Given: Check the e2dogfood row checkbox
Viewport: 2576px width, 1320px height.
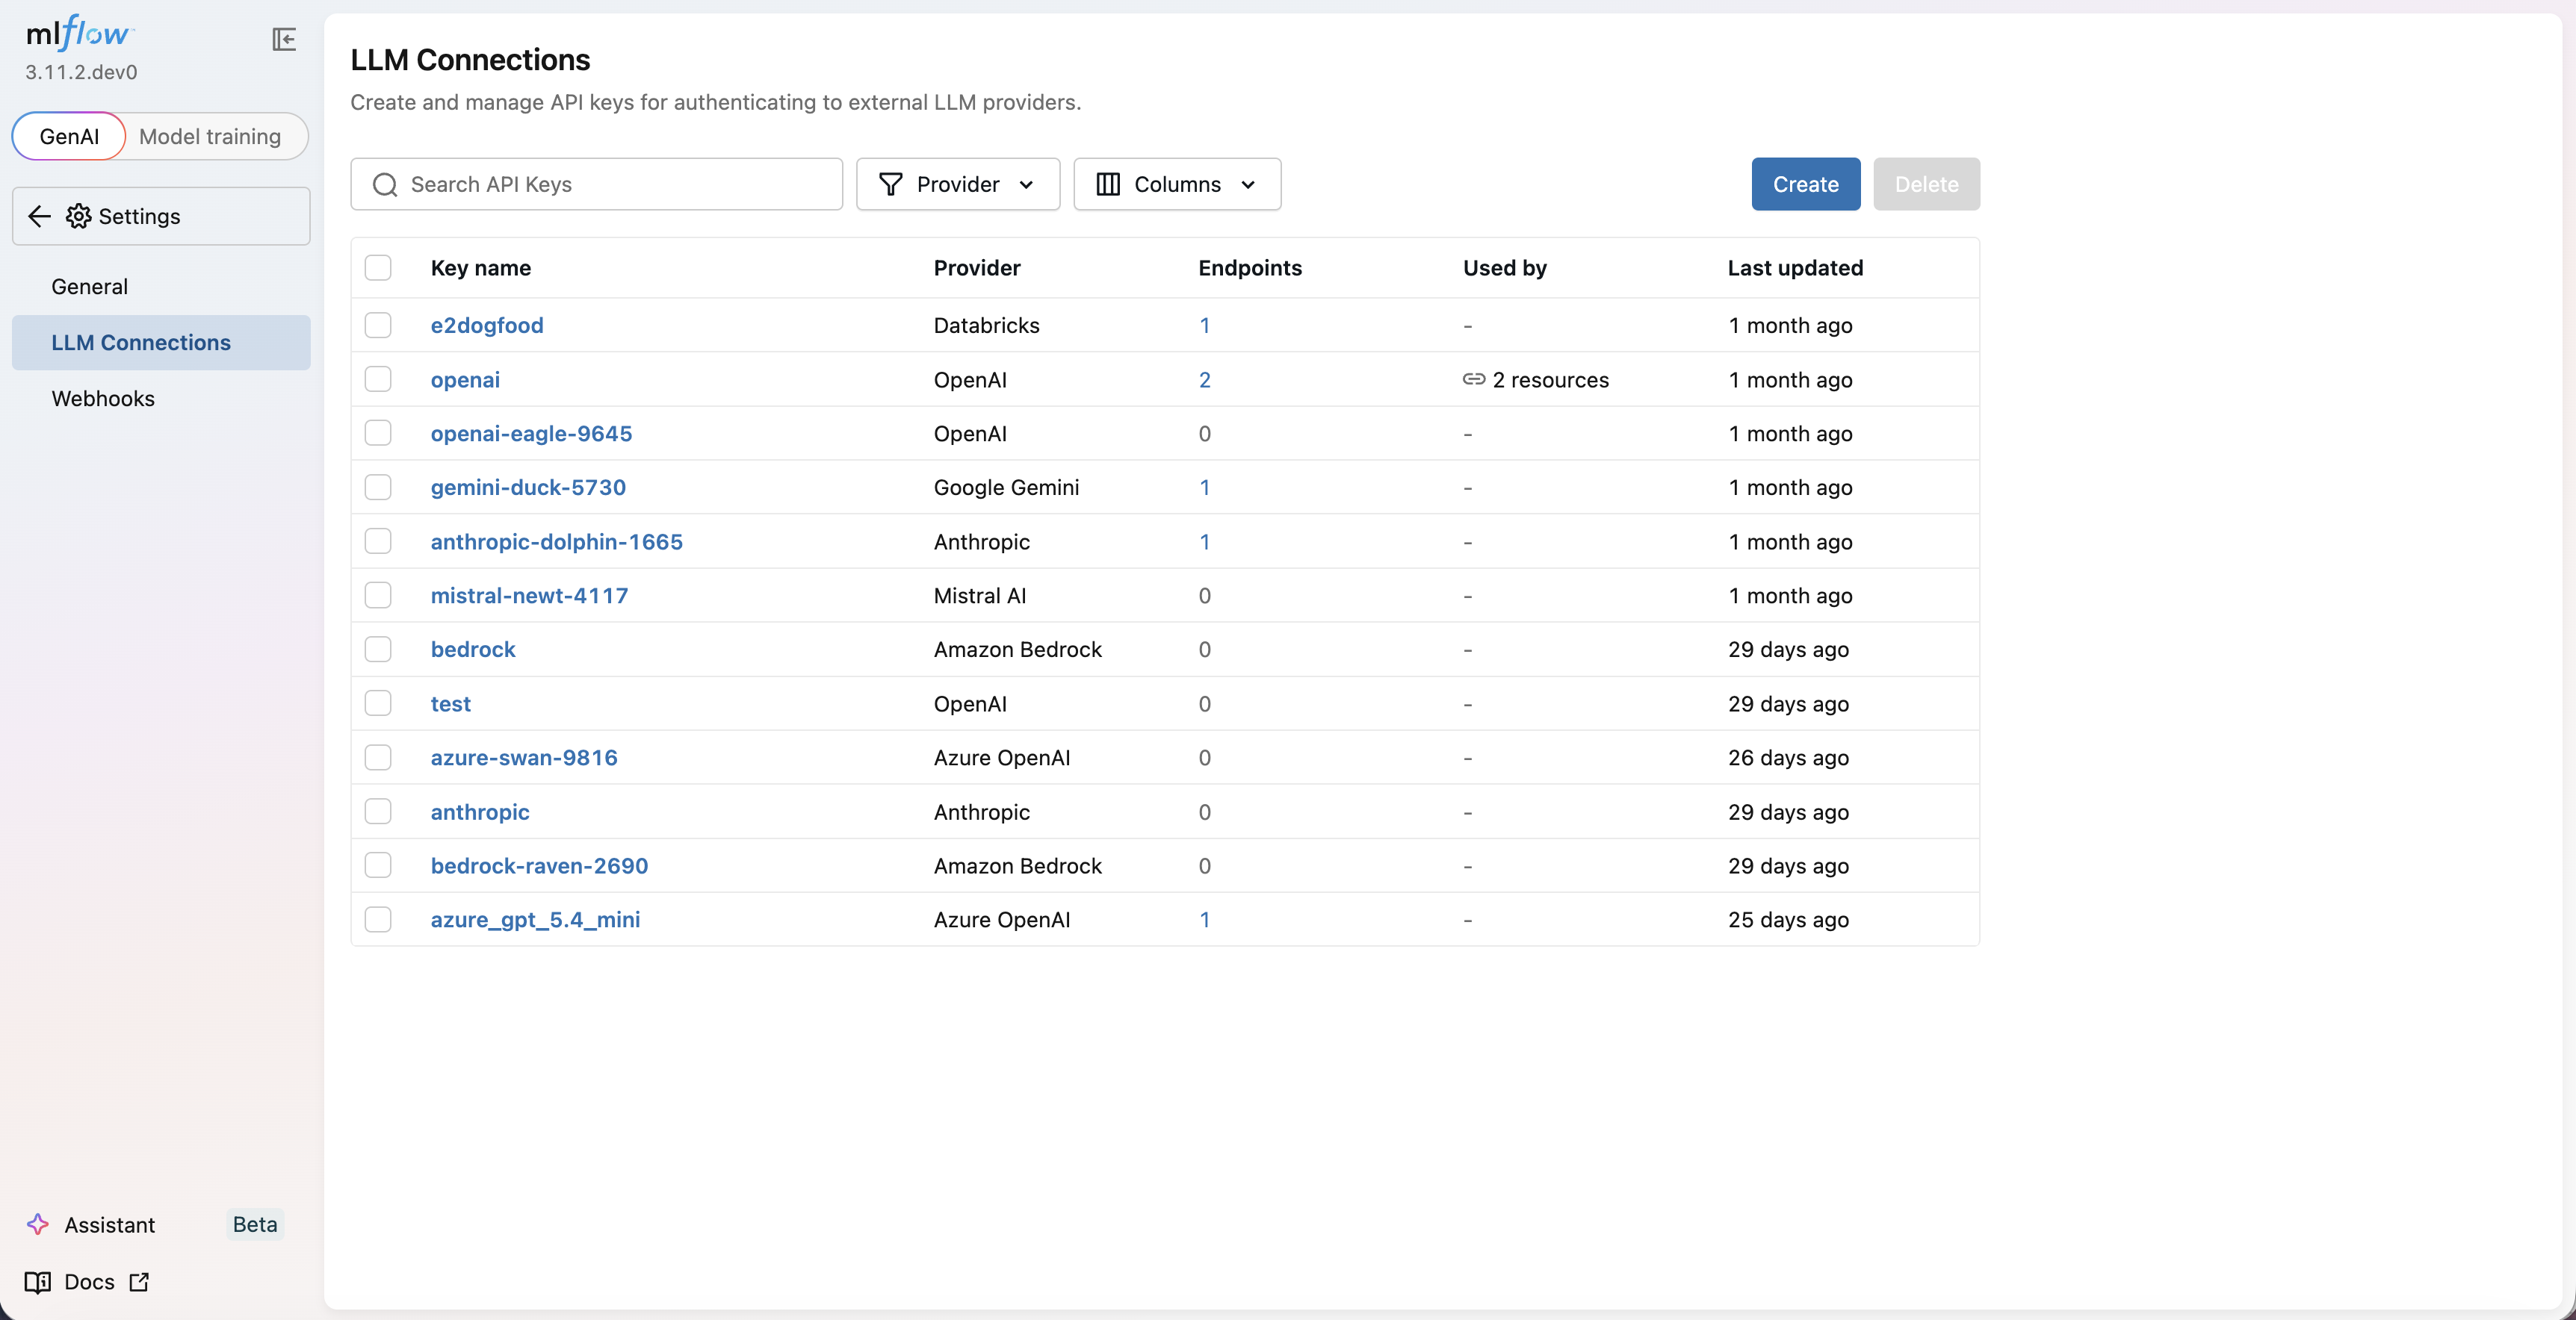Looking at the screenshot, I should pos(378,325).
